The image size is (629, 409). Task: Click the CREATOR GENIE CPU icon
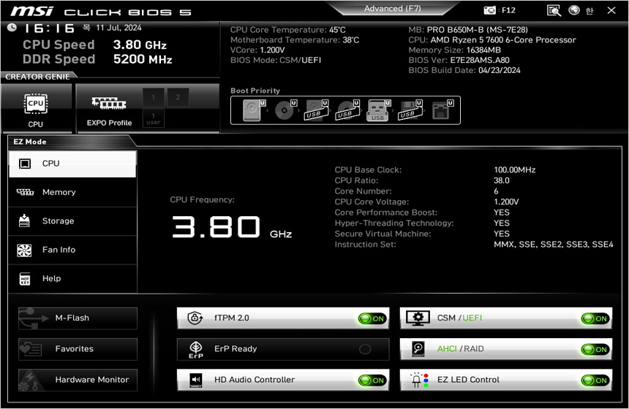coord(36,104)
